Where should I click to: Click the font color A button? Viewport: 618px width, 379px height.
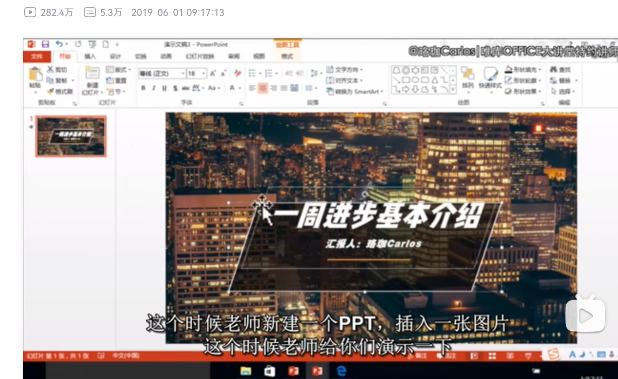232,88
